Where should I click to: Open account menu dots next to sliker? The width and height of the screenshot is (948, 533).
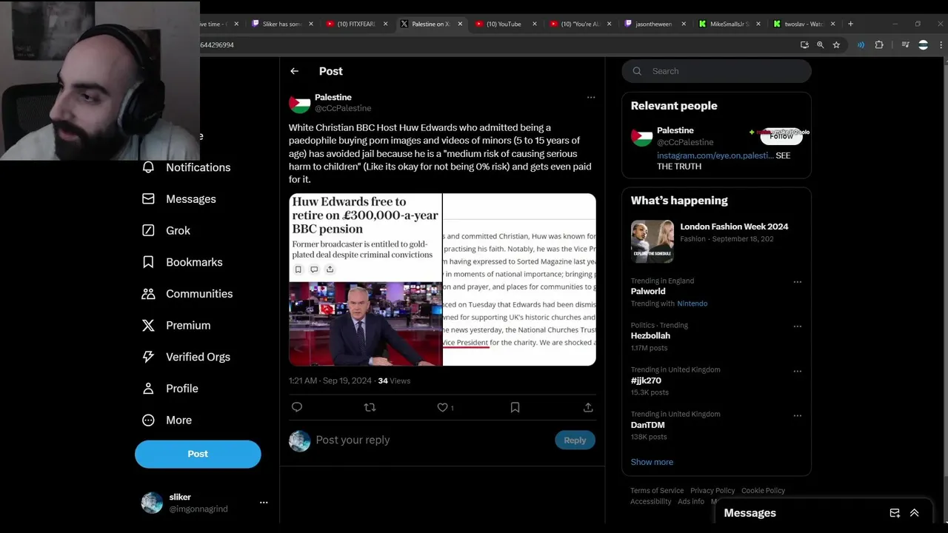click(264, 503)
